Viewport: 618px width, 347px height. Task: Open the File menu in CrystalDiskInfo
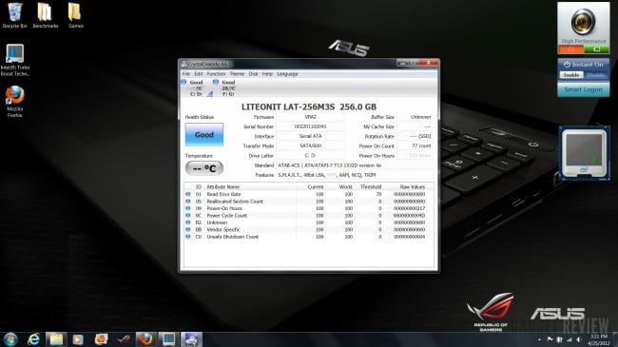[186, 74]
